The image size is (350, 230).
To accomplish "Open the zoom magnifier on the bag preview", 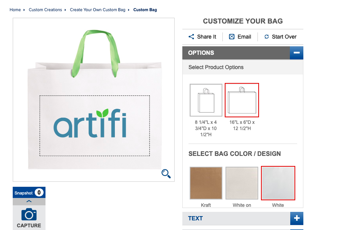I will (166, 174).
